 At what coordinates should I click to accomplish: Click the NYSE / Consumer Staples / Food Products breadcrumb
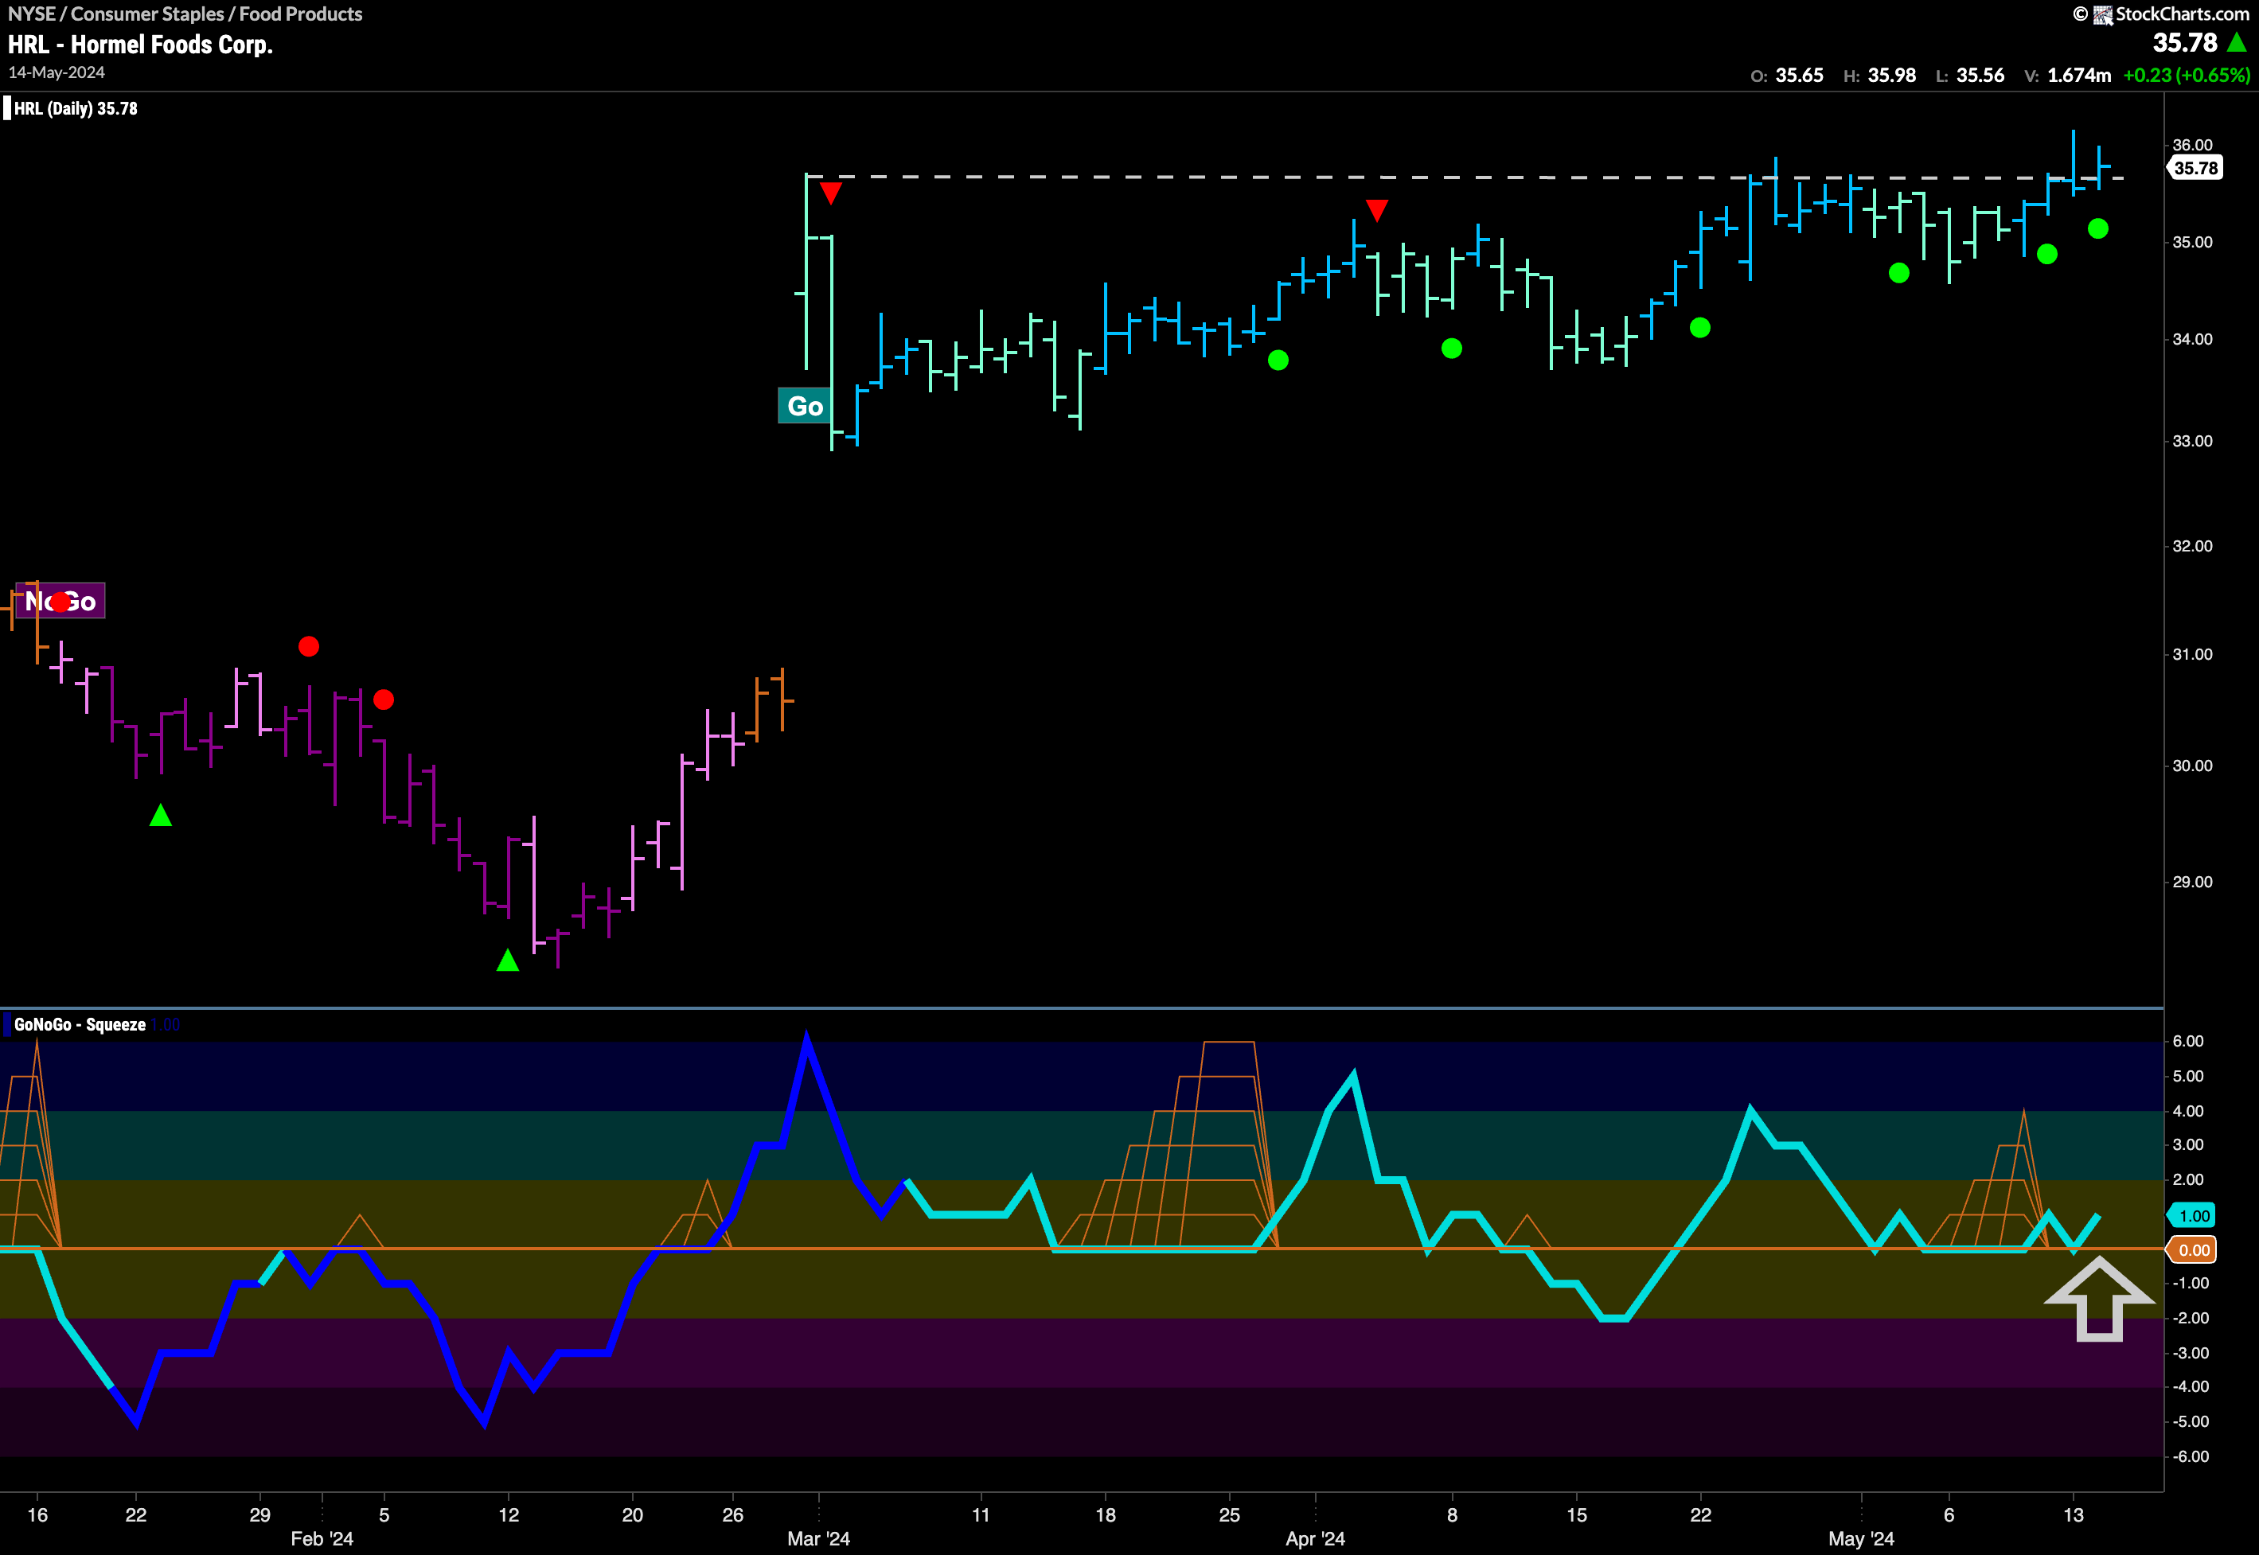(x=185, y=14)
